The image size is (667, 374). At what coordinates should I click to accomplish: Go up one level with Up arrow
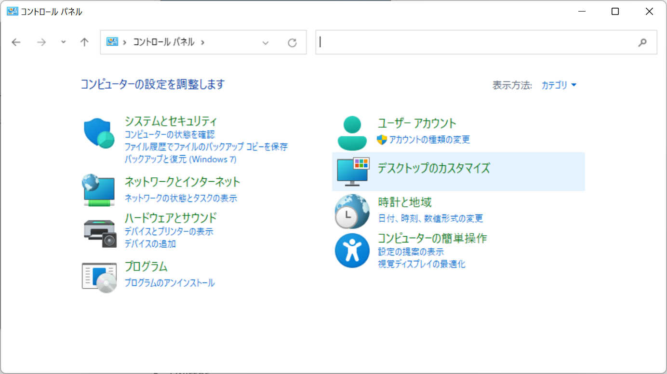coord(84,42)
